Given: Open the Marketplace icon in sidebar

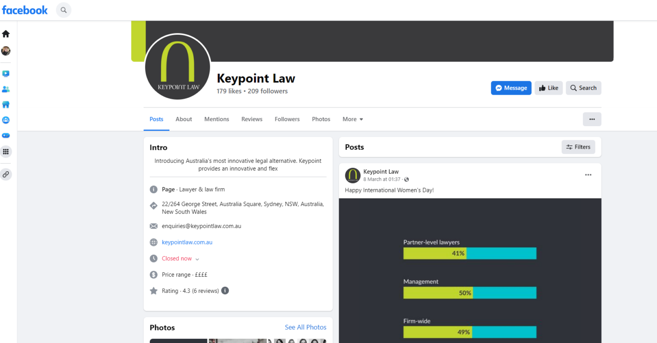Looking at the screenshot, I should coord(6,105).
